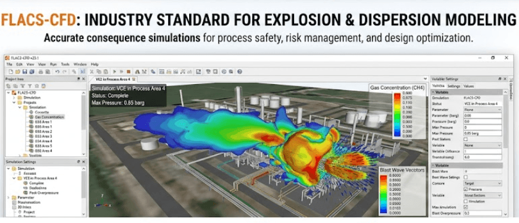Toggle the Precisora checkbox under Console
The height and width of the screenshot is (223, 519).
coord(466,189)
